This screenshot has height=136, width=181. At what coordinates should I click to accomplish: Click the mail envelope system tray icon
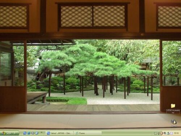point(172,133)
